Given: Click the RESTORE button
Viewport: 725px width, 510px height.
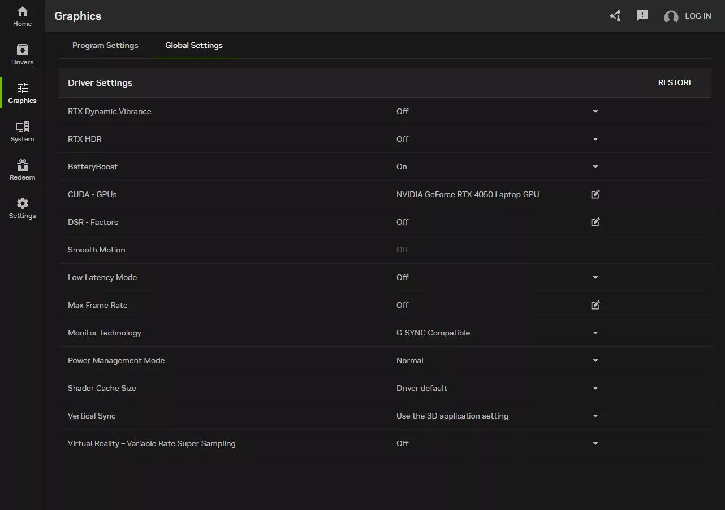Looking at the screenshot, I should (x=675, y=82).
